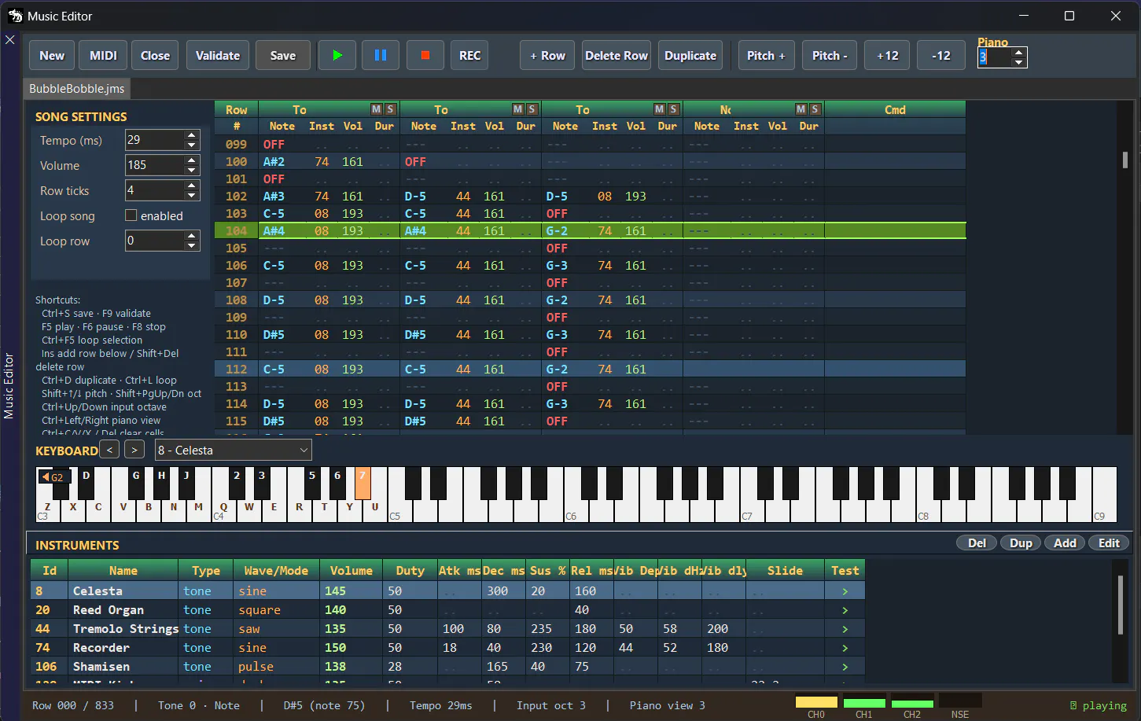Screen dimensions: 1141x721
Task: Open the MIDI import button
Action: [x=103, y=56]
